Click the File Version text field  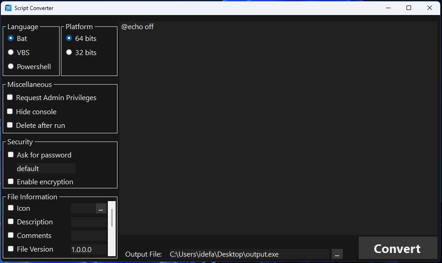88,249
